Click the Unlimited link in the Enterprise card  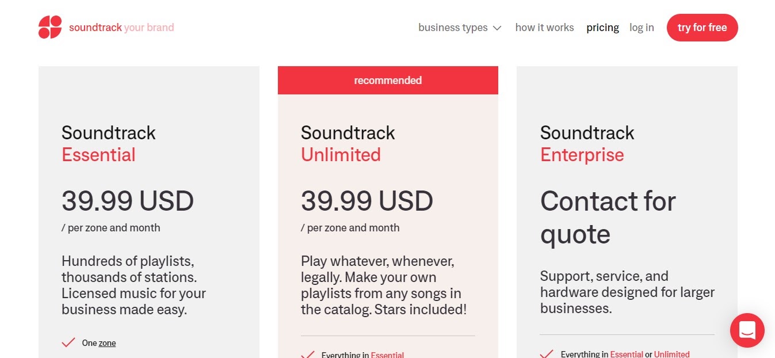click(671, 354)
